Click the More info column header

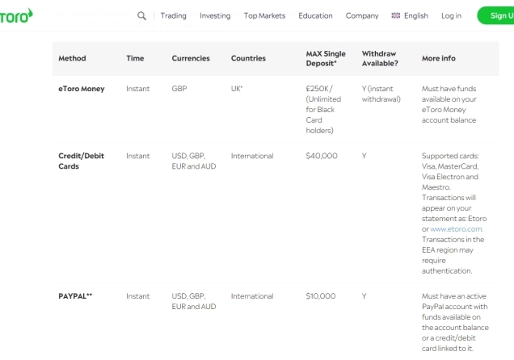point(439,58)
